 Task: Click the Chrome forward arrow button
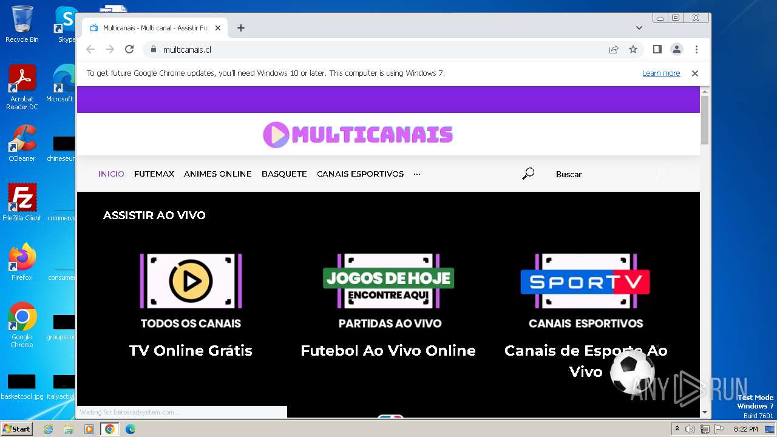coord(110,49)
